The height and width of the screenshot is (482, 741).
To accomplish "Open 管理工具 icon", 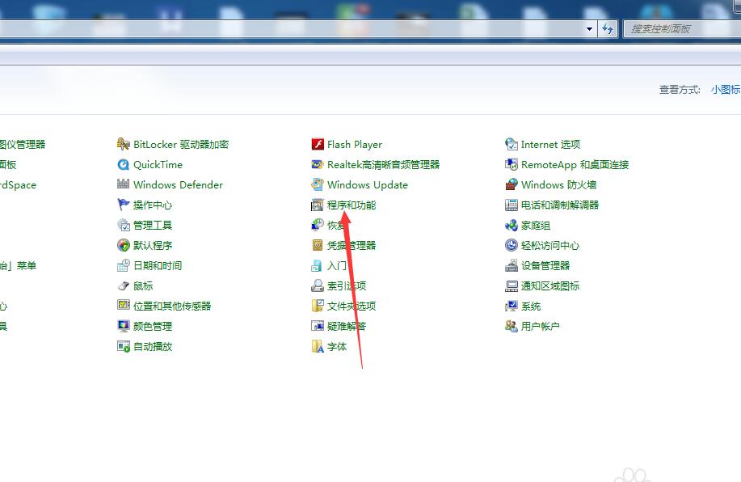I will [124, 225].
